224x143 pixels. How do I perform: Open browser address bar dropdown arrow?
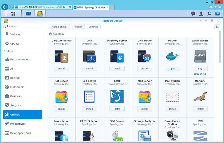click(x=67, y=7)
